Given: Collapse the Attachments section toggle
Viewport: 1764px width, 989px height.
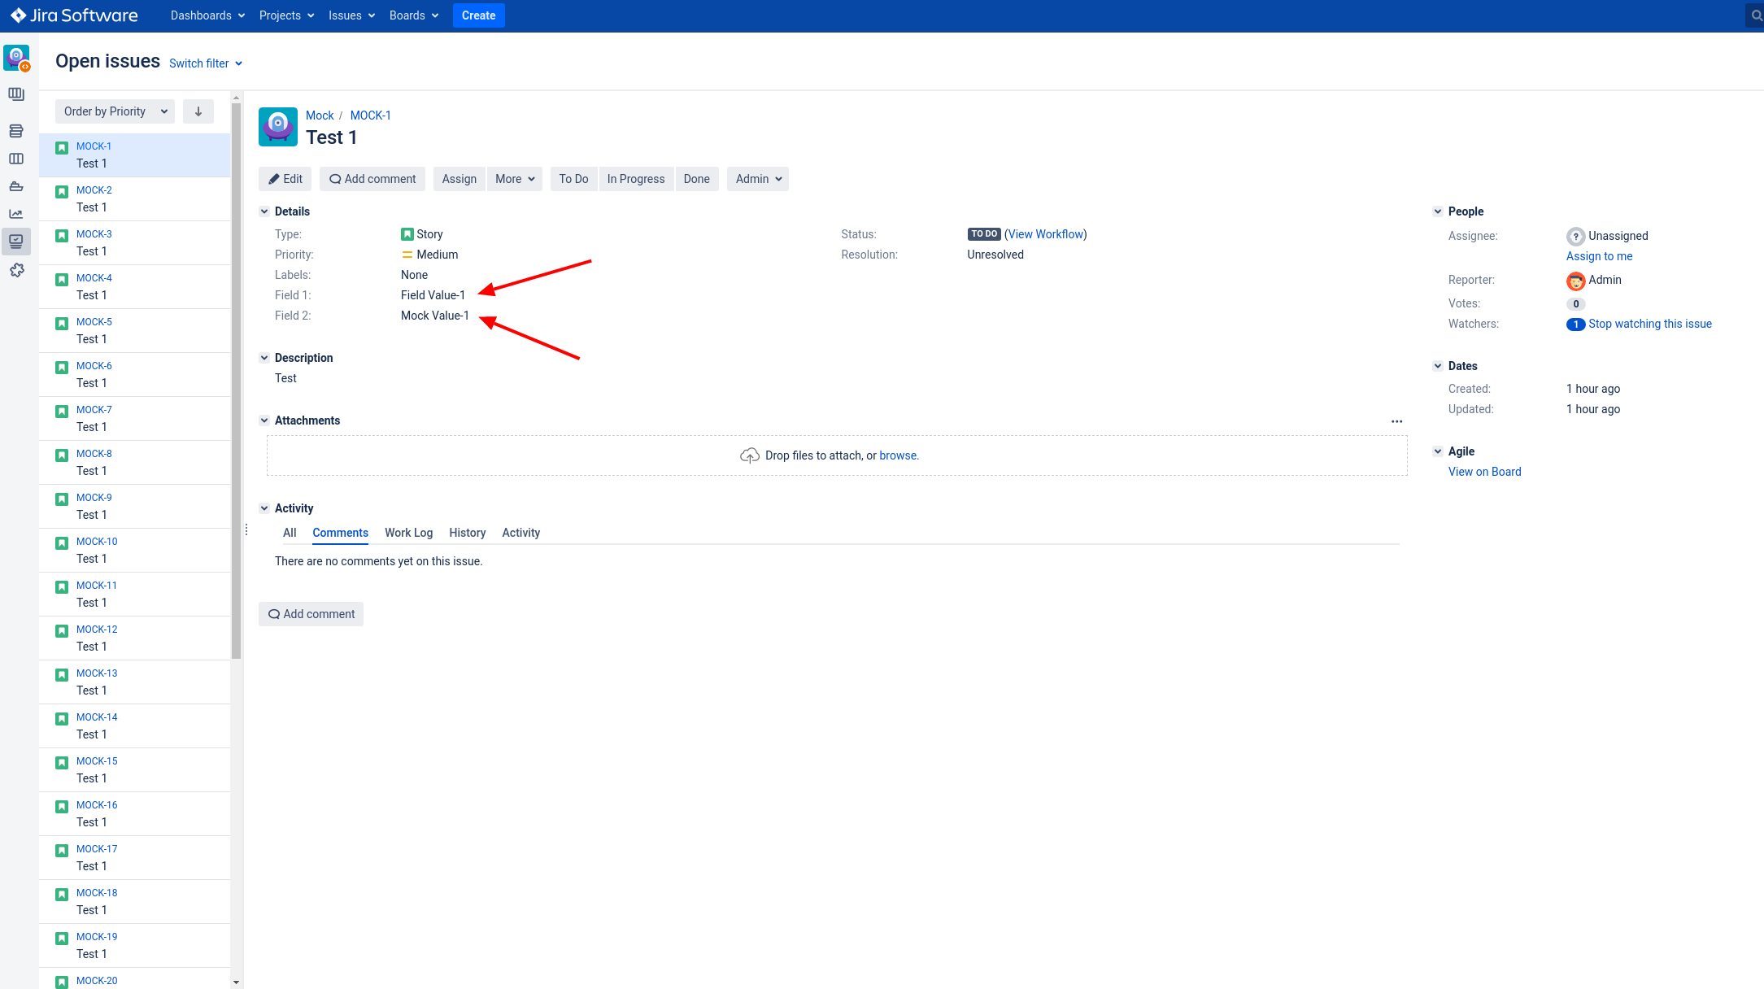Looking at the screenshot, I should pos(264,420).
